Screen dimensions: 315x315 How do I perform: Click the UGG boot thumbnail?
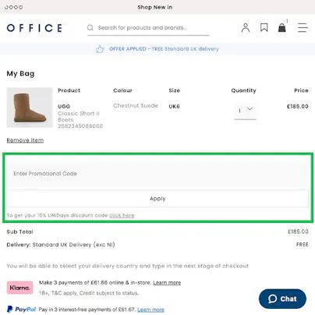point(30,108)
